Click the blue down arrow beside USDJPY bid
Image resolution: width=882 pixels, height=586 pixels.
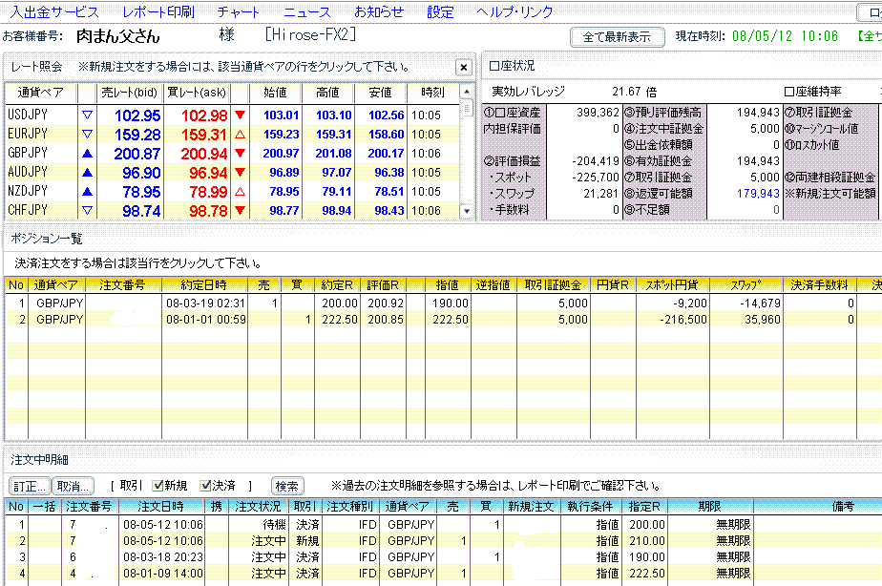click(x=87, y=115)
